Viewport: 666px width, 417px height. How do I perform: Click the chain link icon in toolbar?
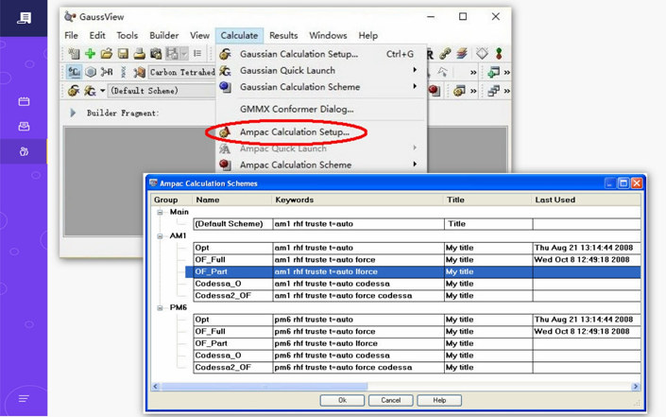[445, 54]
